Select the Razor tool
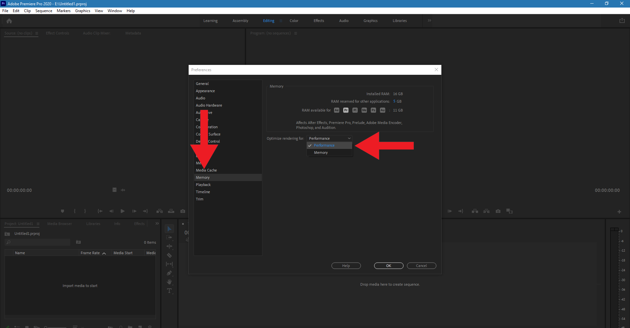 (169, 255)
